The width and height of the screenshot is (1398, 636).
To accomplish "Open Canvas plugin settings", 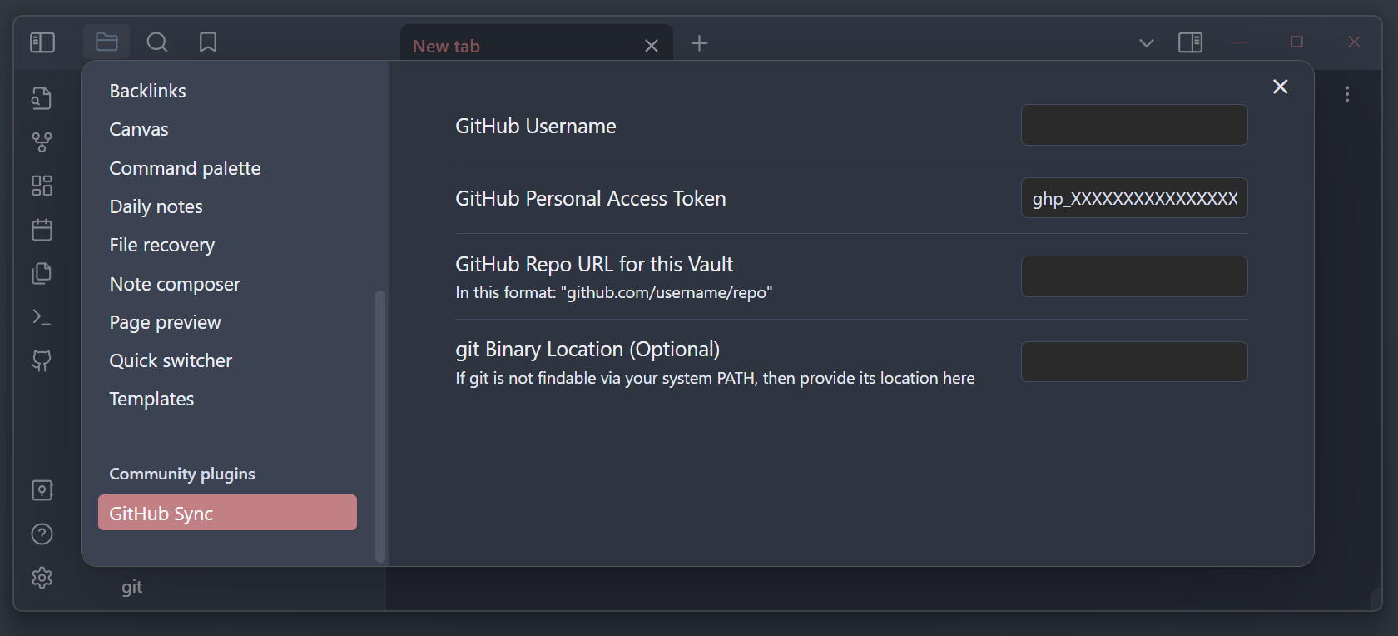I will click(139, 129).
